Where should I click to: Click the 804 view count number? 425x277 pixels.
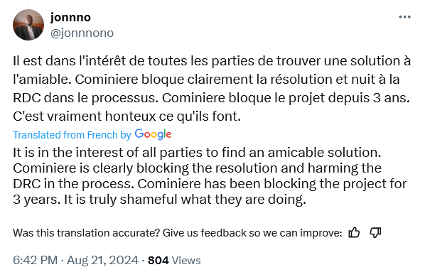tap(158, 261)
